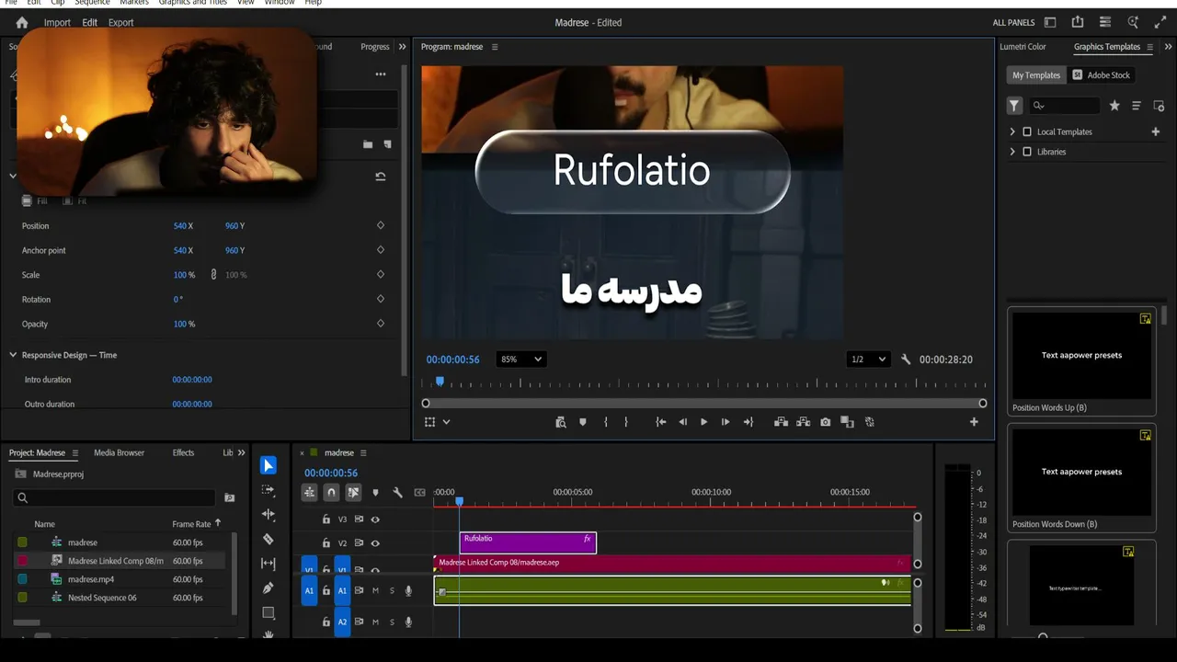1177x662 pixels.
Task: Solo track A1
Action: (392, 591)
